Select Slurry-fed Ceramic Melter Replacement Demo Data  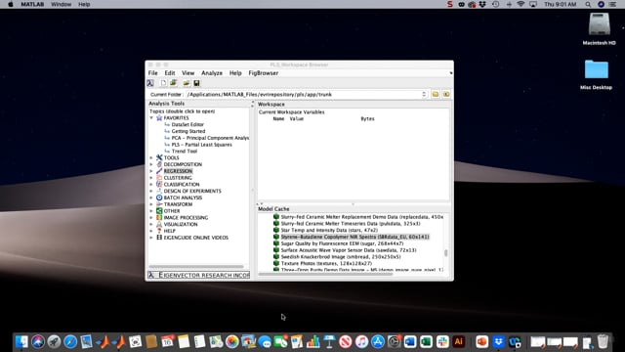362,217
